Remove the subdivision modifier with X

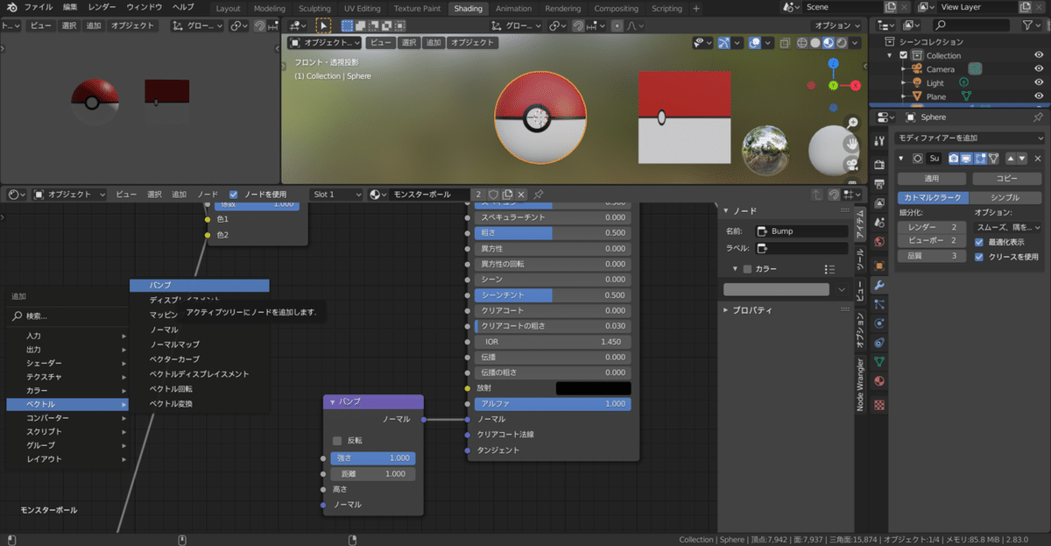[x=1037, y=159]
